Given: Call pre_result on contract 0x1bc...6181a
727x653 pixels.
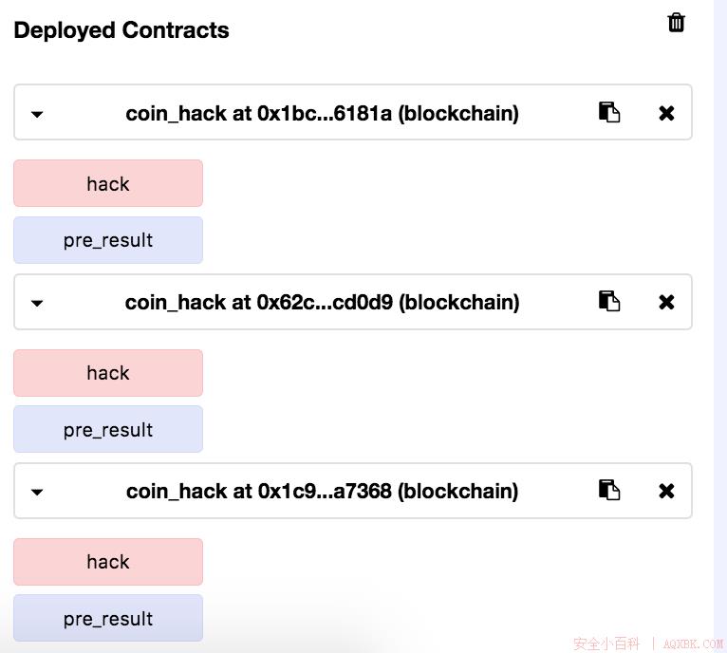Looking at the screenshot, I should [x=108, y=240].
